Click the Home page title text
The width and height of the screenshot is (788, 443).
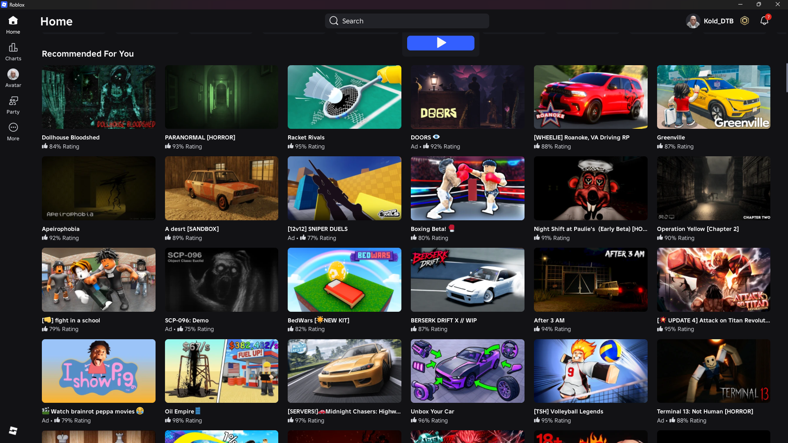click(56, 21)
